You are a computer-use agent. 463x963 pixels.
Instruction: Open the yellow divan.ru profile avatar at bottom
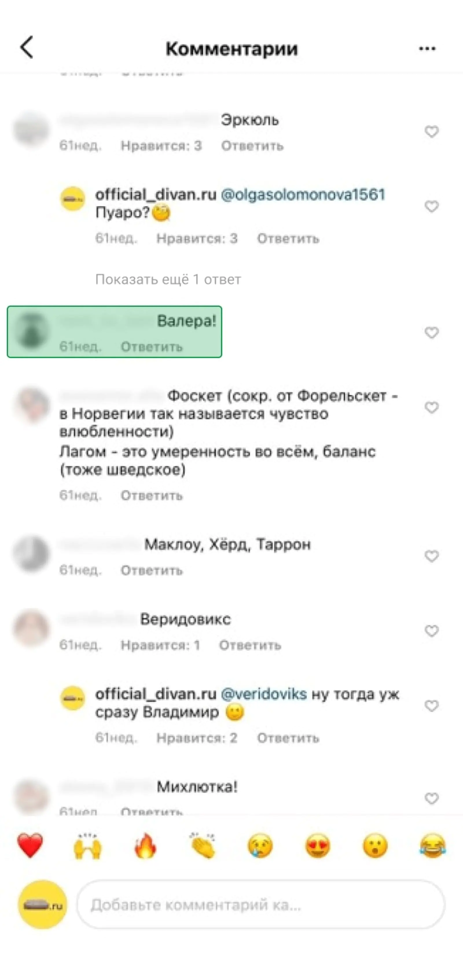(x=43, y=905)
